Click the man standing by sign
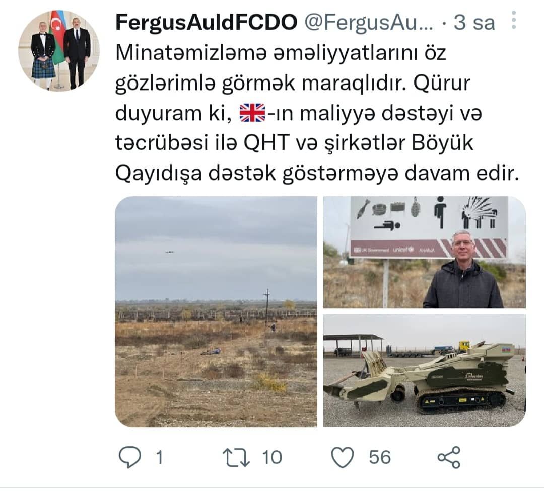 tap(463, 270)
